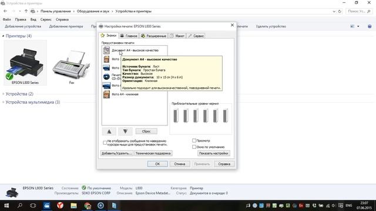Click the ENG language indicator
Image resolution: width=376 pixels, height=211 pixels.
point(349,206)
